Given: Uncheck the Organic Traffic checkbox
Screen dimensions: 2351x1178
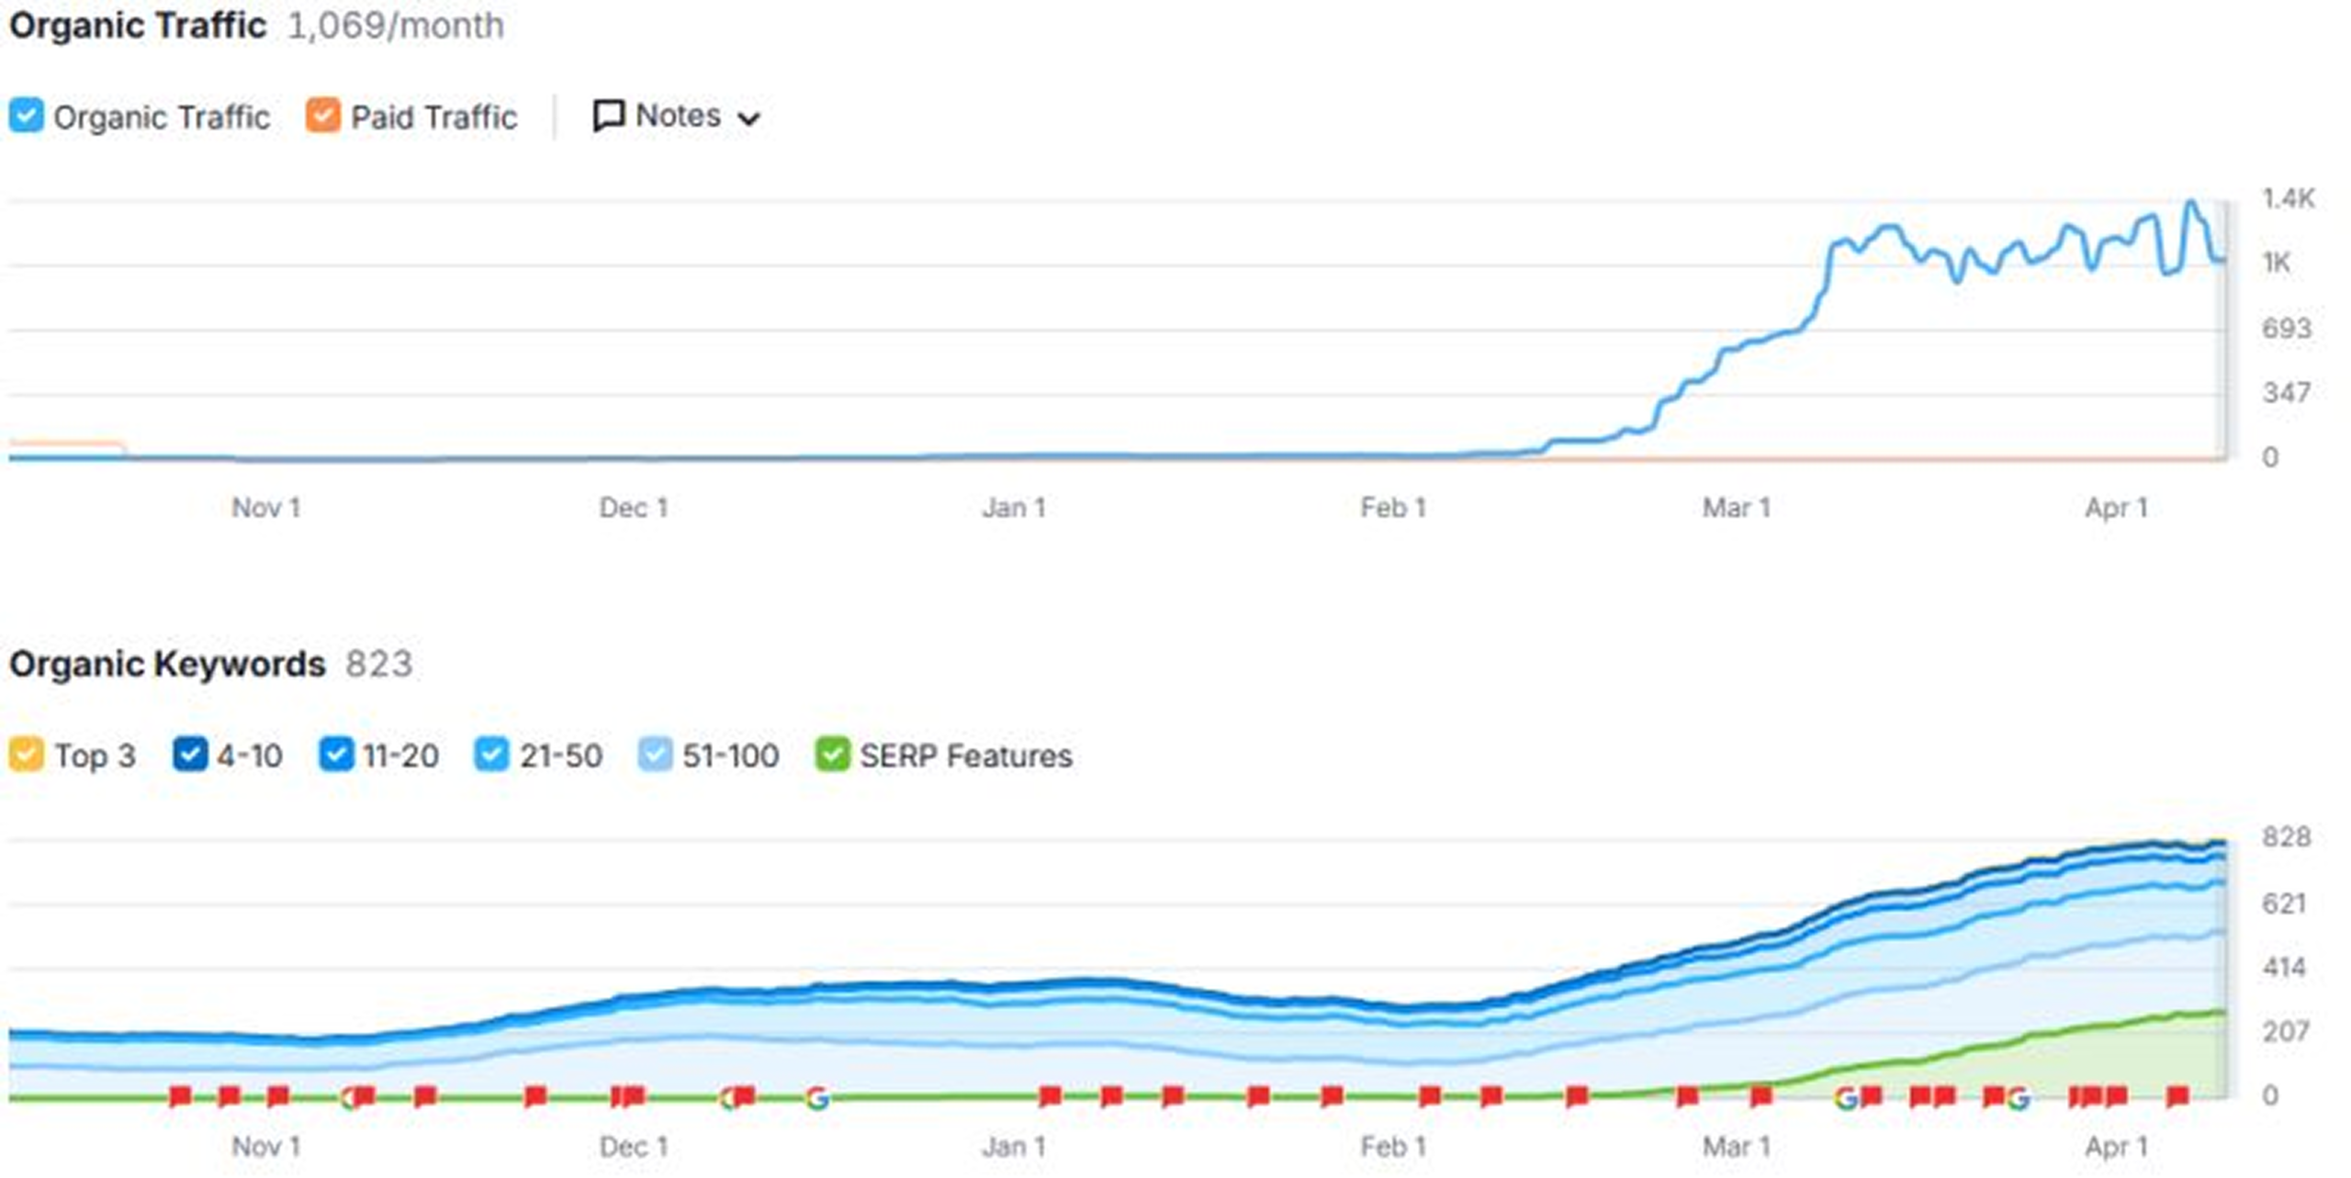Looking at the screenshot, I should pos(26,116).
